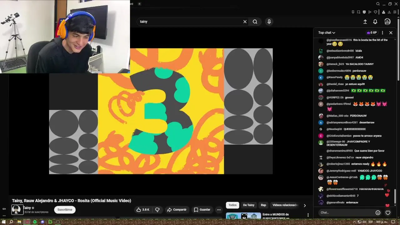Click username @NasdaqGD in chat
Screen dimensions: 400x225
tap(334, 129)
